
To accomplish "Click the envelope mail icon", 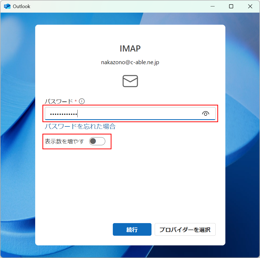I will (130, 81).
